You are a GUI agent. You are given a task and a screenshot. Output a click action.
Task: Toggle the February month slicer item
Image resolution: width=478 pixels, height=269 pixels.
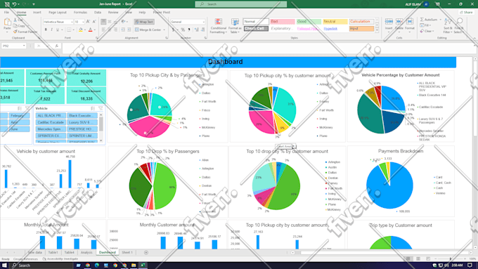tap(19, 115)
